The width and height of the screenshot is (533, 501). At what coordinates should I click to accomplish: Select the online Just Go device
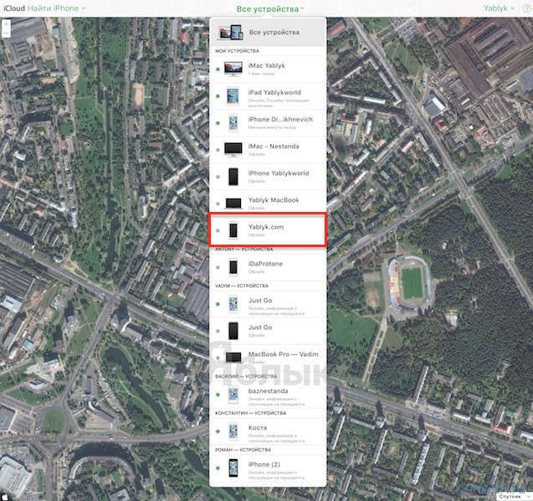[x=268, y=304]
